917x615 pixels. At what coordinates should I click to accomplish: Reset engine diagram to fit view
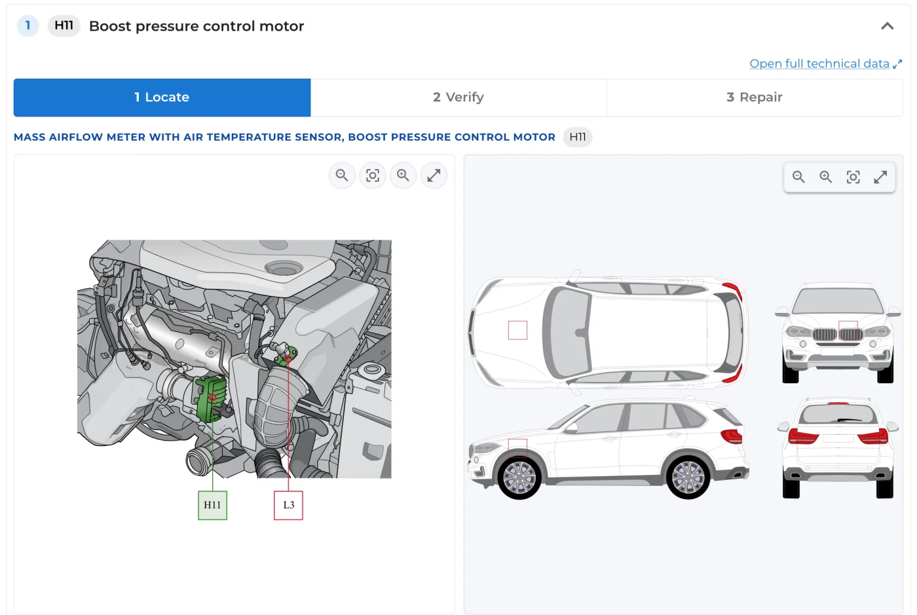click(x=373, y=176)
